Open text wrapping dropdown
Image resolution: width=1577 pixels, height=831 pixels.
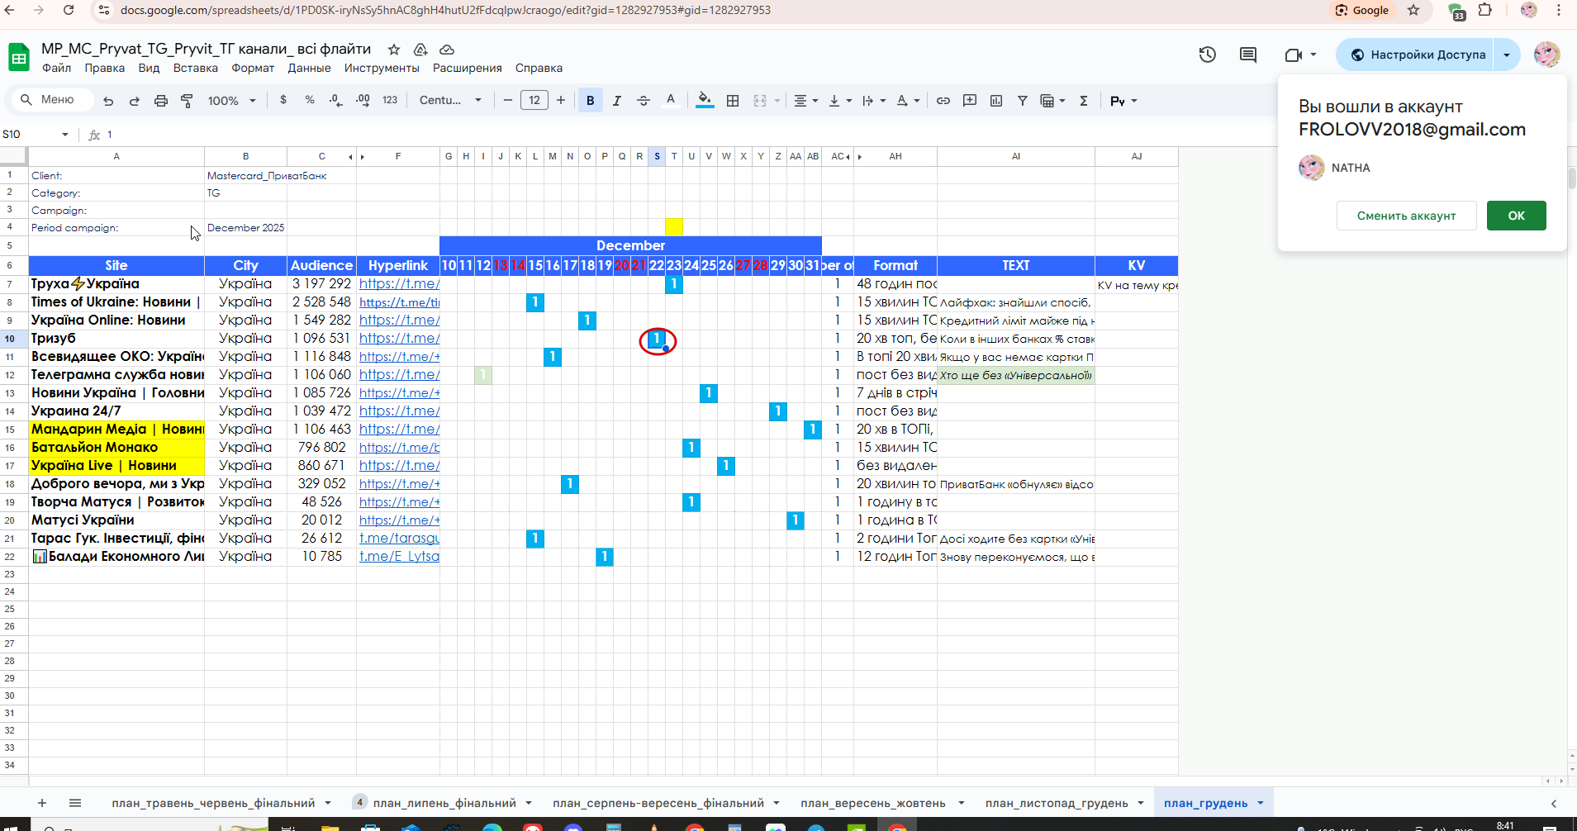(874, 100)
